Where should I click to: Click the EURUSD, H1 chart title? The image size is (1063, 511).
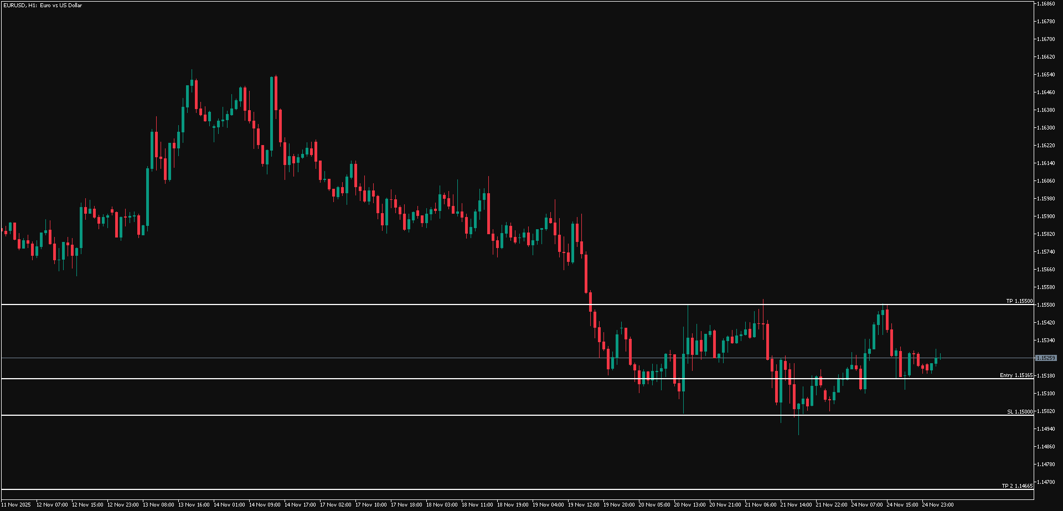42,6
